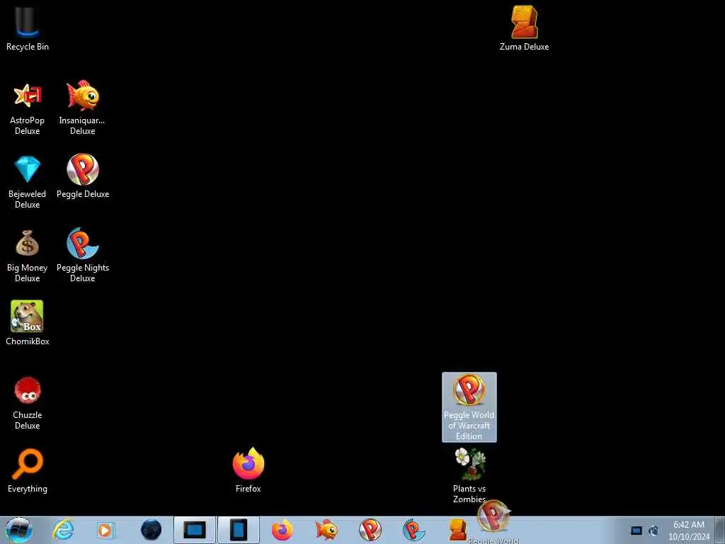This screenshot has height=544, width=725.
Task: Select the ChomikBox desktop shortcut
Action: [x=28, y=323]
